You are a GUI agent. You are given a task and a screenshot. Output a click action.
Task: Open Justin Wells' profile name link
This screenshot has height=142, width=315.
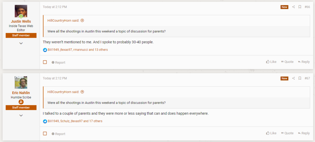21,22
